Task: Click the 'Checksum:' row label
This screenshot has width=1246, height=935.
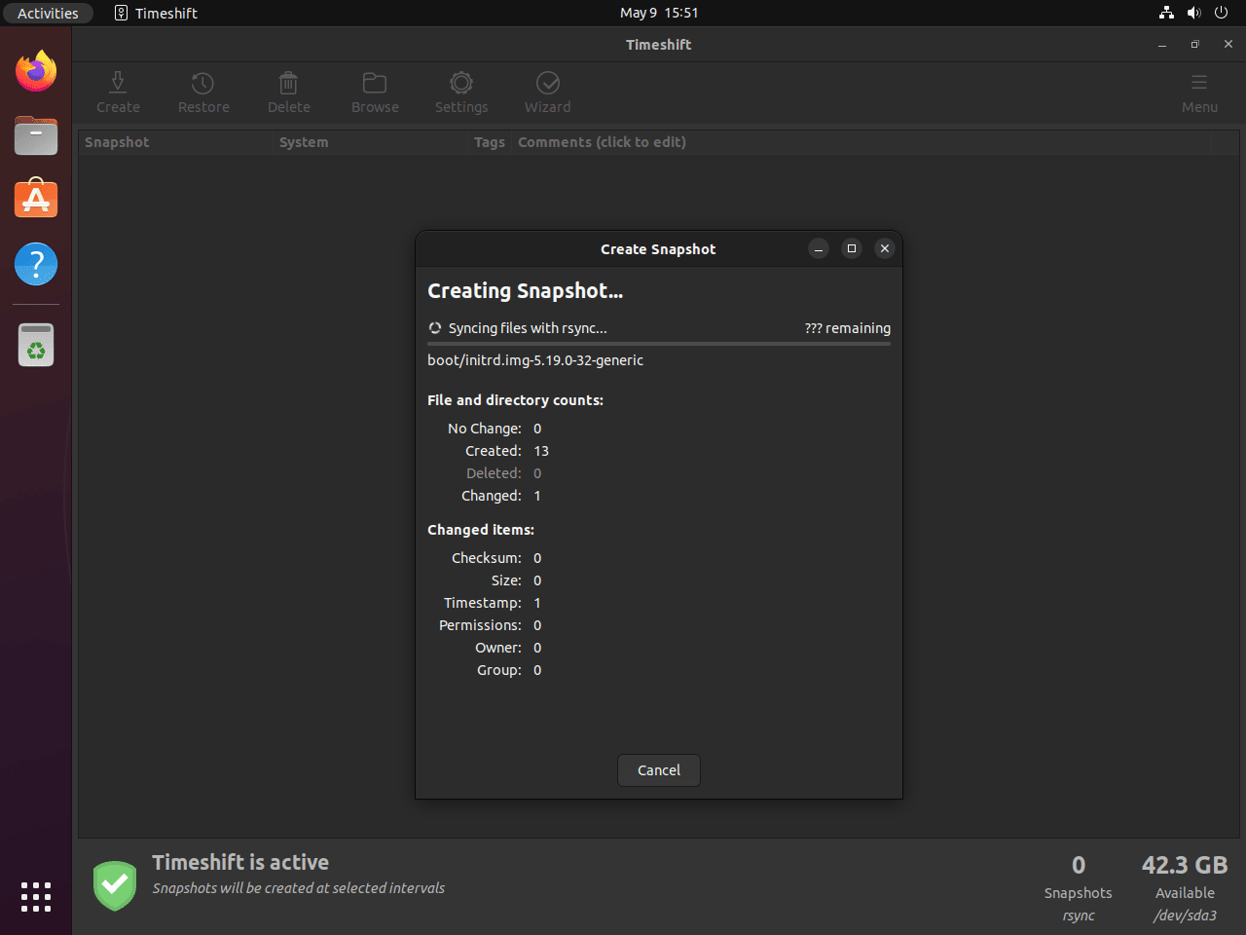Action: pyautogui.click(x=487, y=558)
